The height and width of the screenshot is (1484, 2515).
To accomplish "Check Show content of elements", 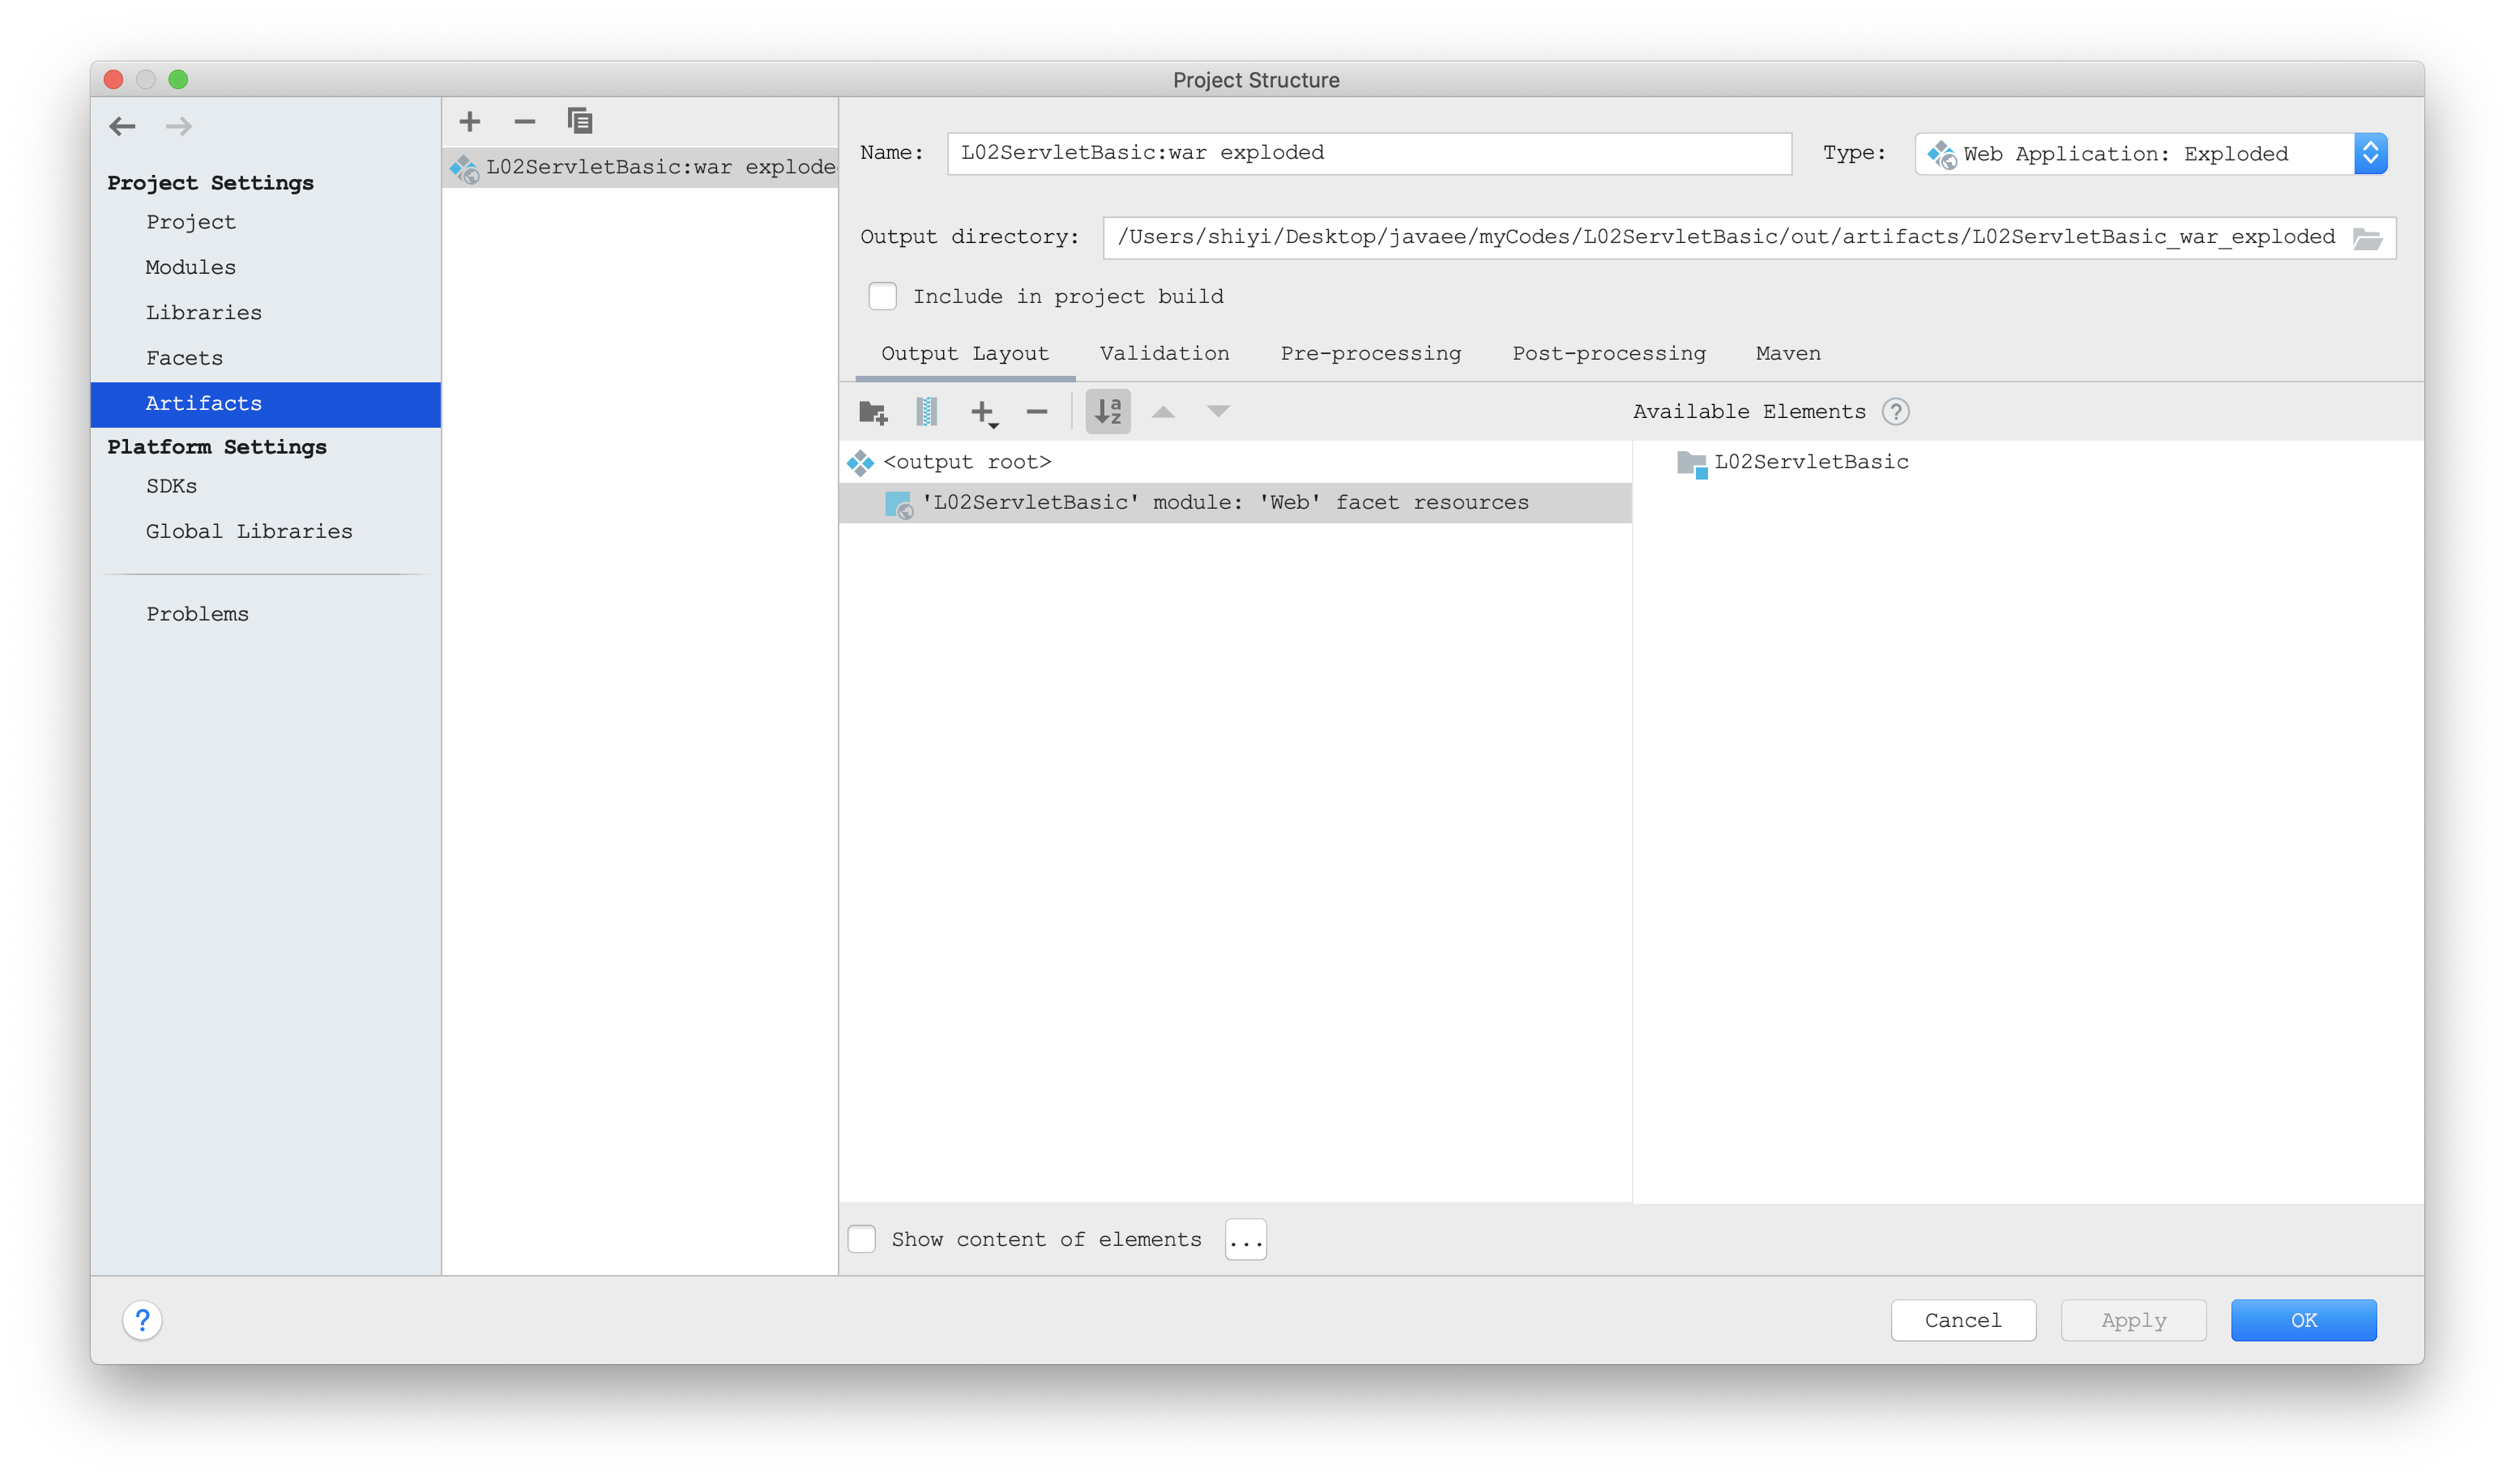I will tap(862, 1239).
